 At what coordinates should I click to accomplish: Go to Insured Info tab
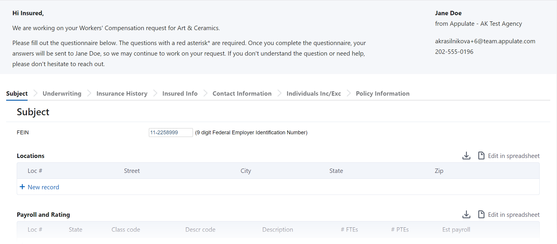(x=180, y=94)
